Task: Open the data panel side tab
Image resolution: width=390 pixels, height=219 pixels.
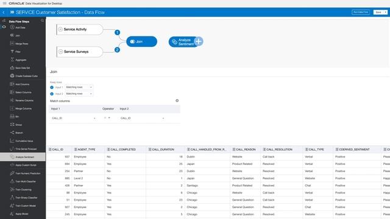Action: (4, 21)
